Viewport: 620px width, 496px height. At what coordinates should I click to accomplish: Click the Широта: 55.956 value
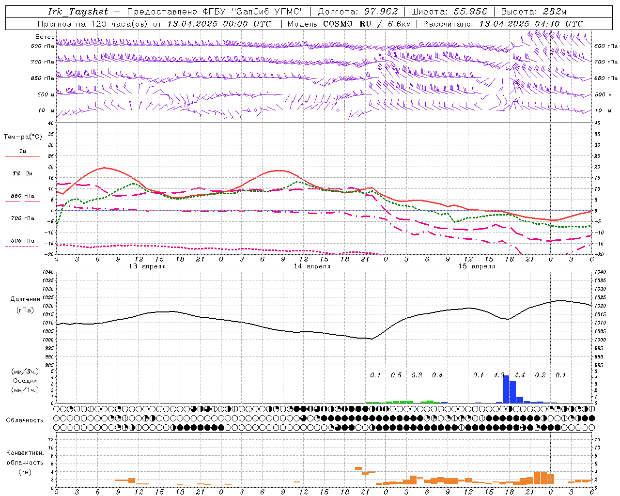pyautogui.click(x=449, y=12)
